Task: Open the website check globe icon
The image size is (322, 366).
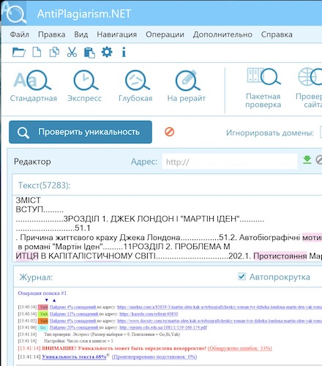Action: coord(310,88)
